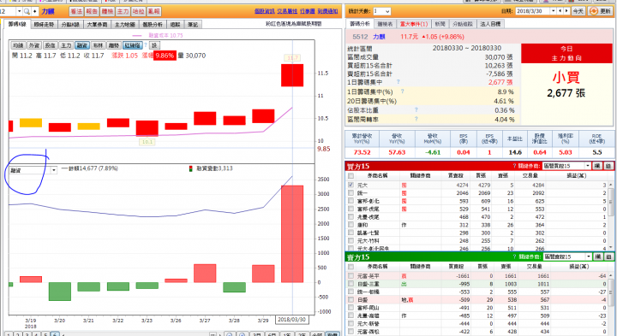Click the help question mark next to 紅綠柱
Screen dimensions: 617x336
pos(146,45)
